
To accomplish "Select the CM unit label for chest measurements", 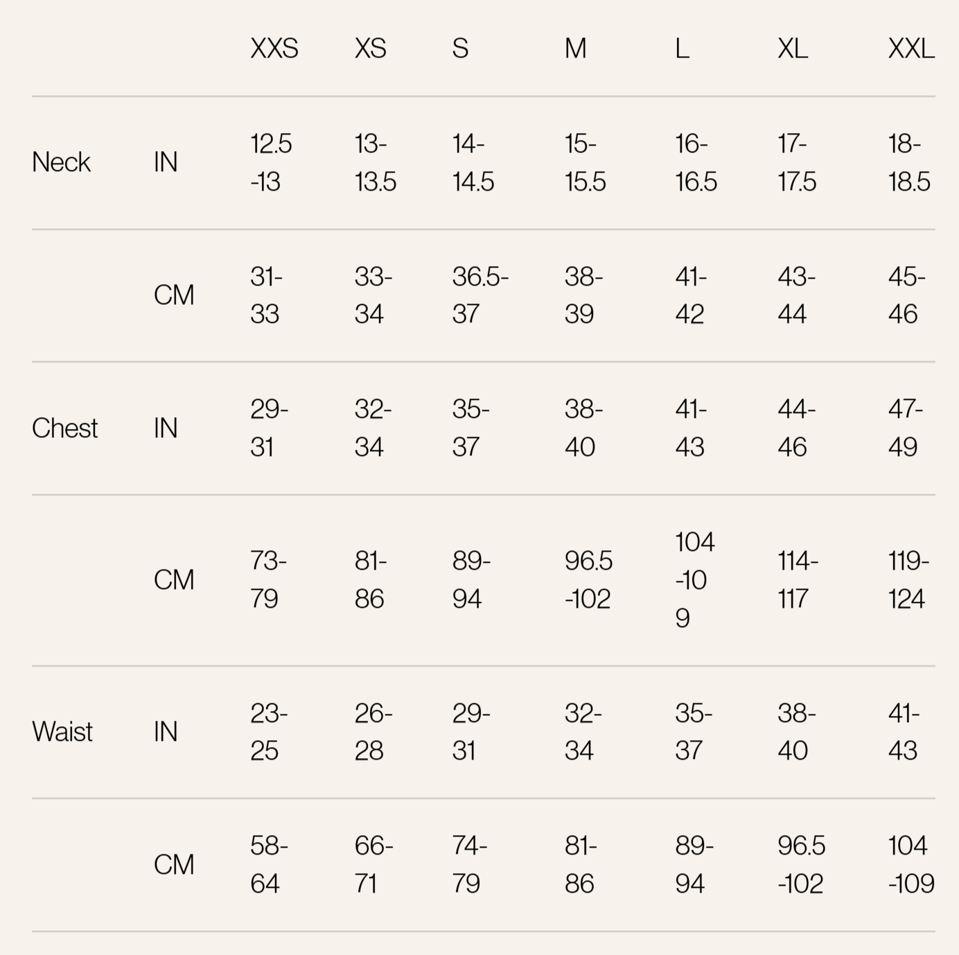I will tap(173, 580).
